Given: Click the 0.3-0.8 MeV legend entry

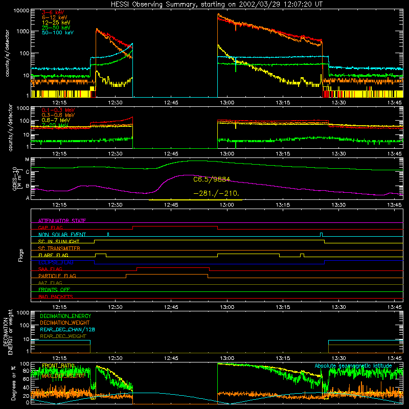Looking at the screenshot, I should coord(58,116).
